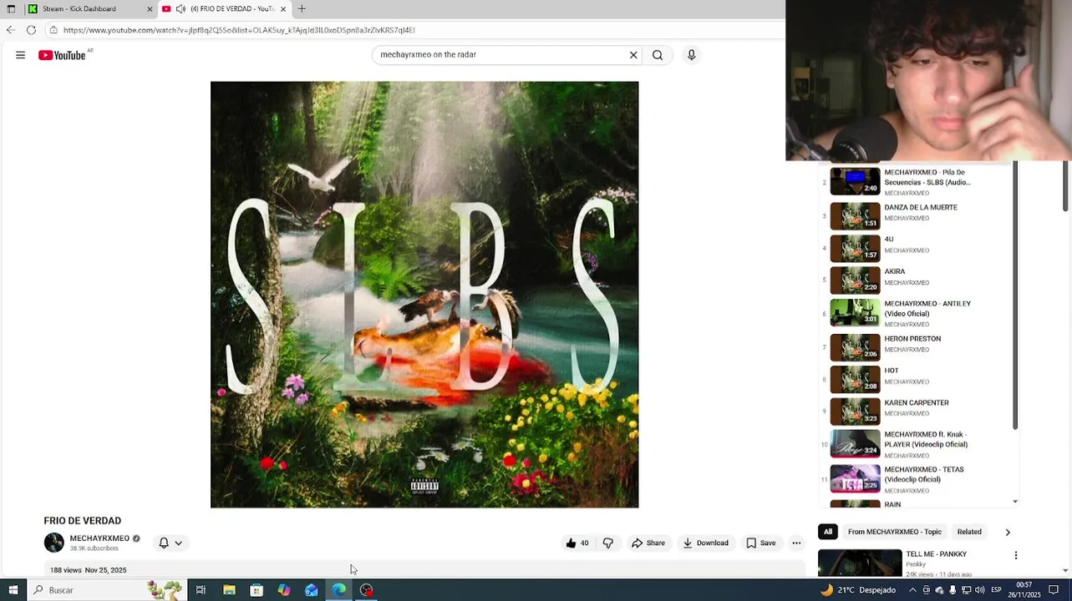
Task: Clear the search box with X
Action: [x=633, y=55]
